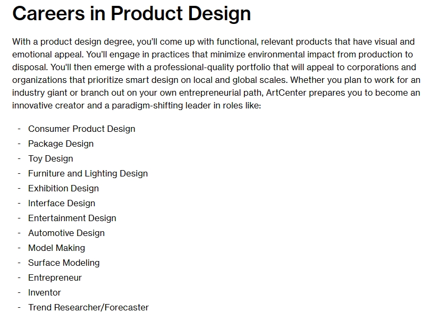Select the Consumer Product Design list item
Viewport: 431px width, 320px height.
point(82,129)
